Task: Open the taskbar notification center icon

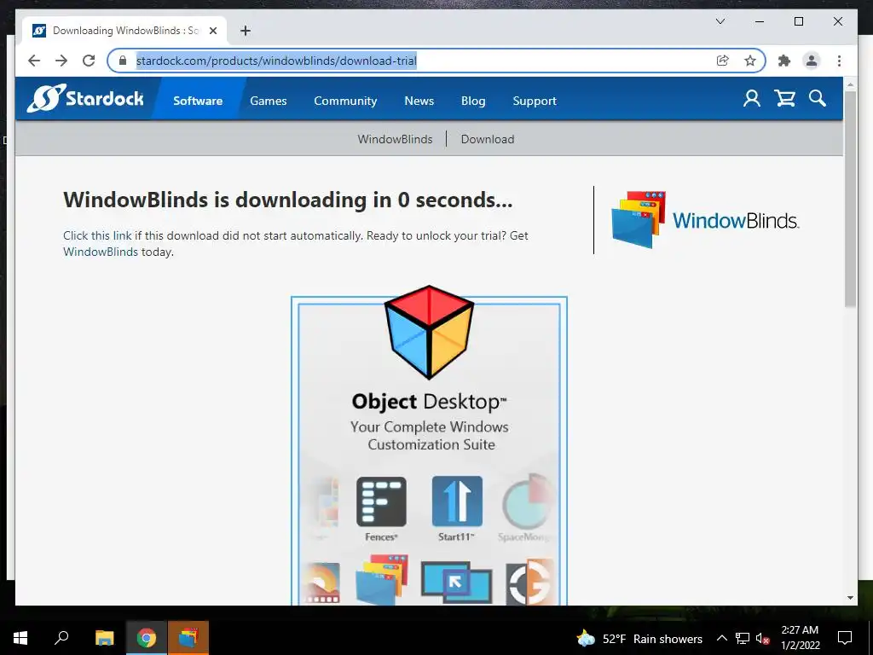Action: tap(845, 638)
